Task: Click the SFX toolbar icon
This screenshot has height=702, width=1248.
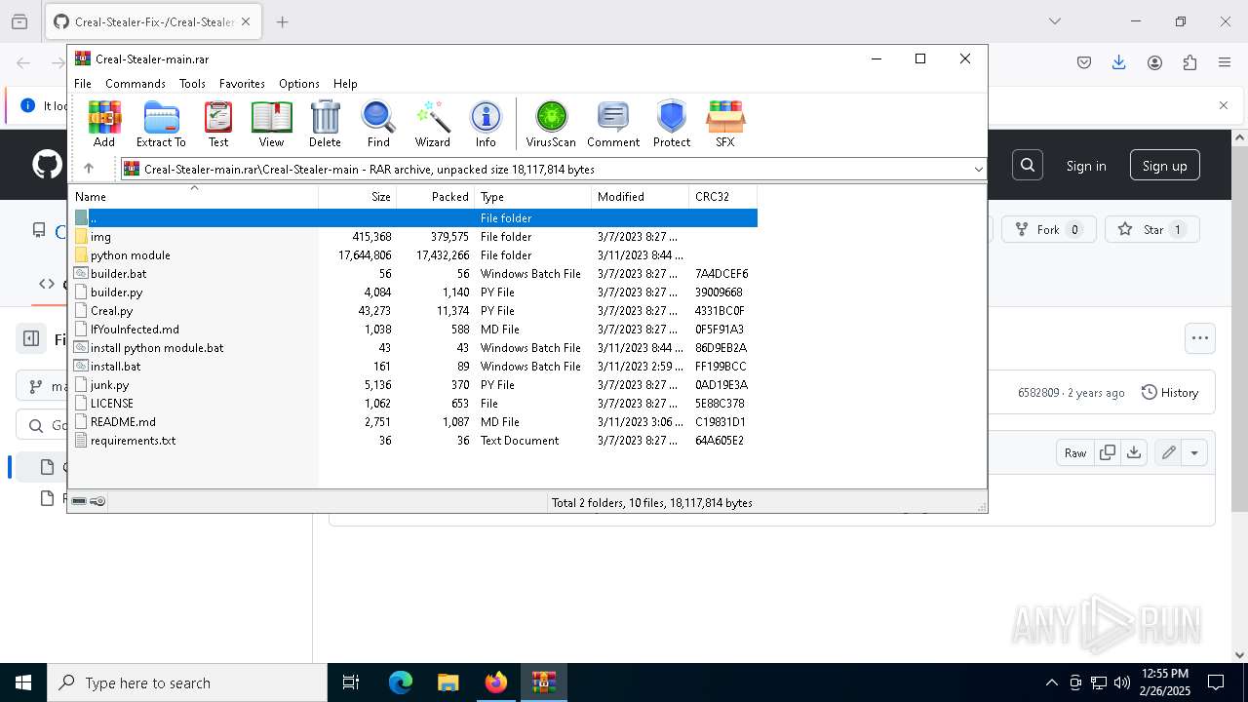Action: (x=725, y=124)
